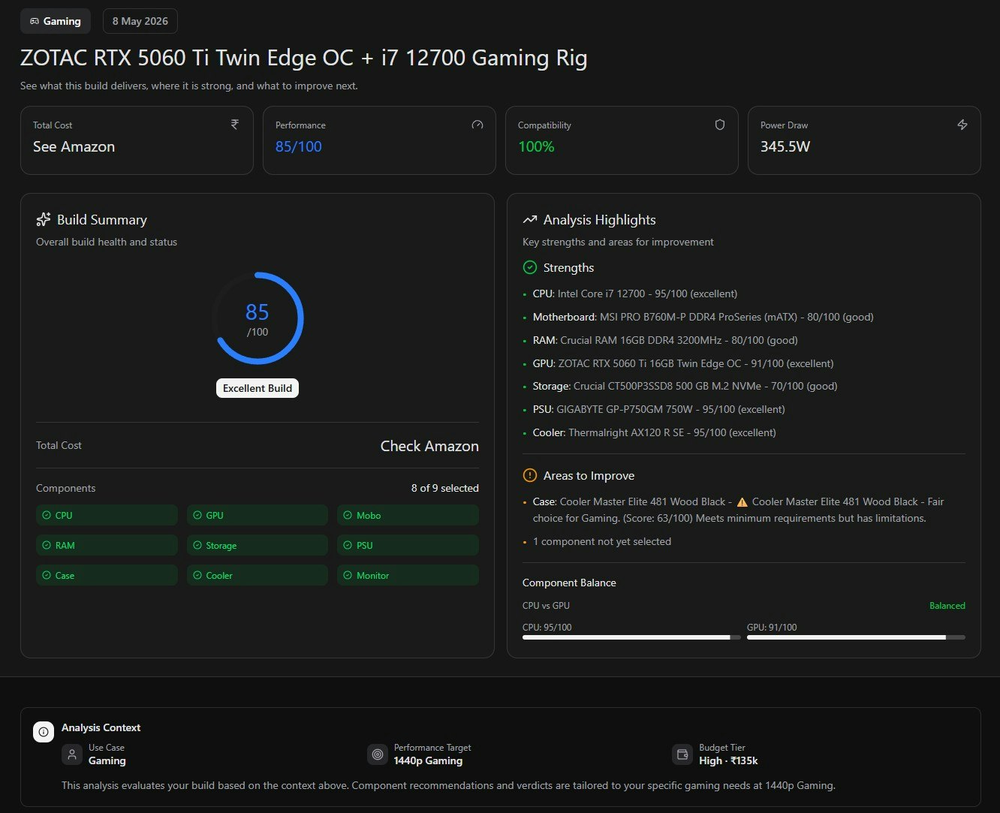Click the High · ₹135k budget tier value

[x=728, y=760]
